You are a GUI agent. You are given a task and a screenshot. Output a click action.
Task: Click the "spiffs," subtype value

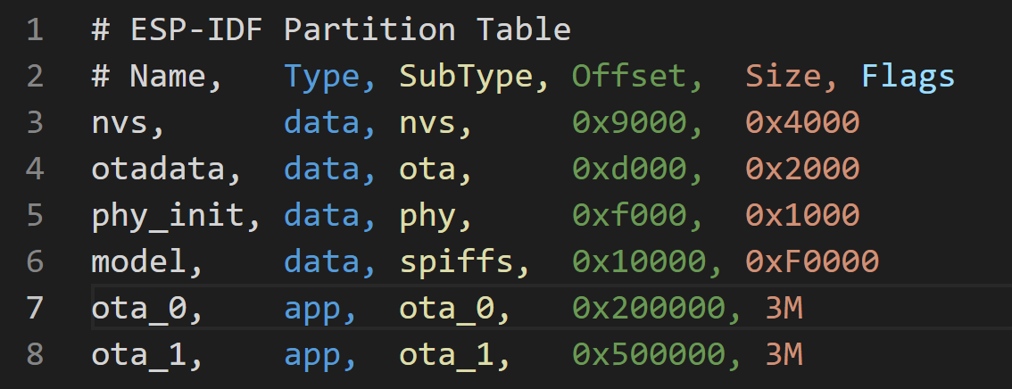(x=465, y=262)
